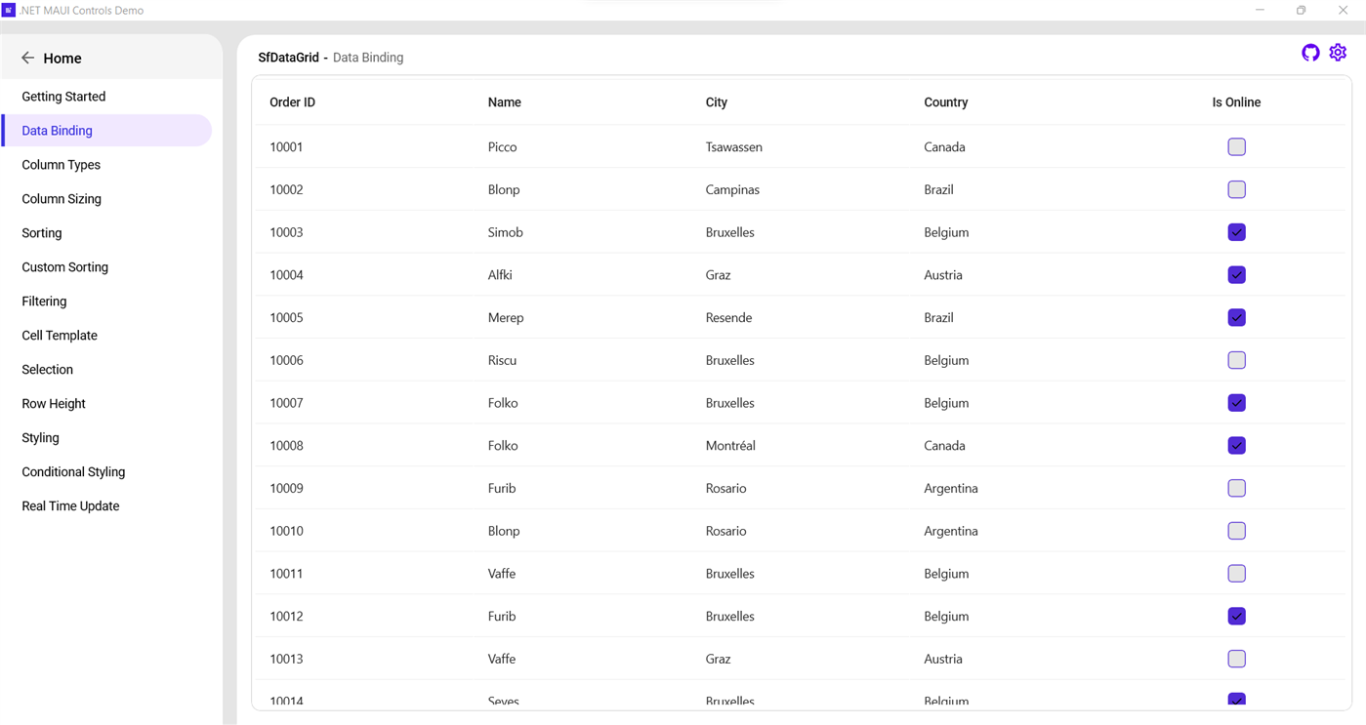The height and width of the screenshot is (725, 1366).
Task: Click the Order ID column header
Action: pos(292,102)
